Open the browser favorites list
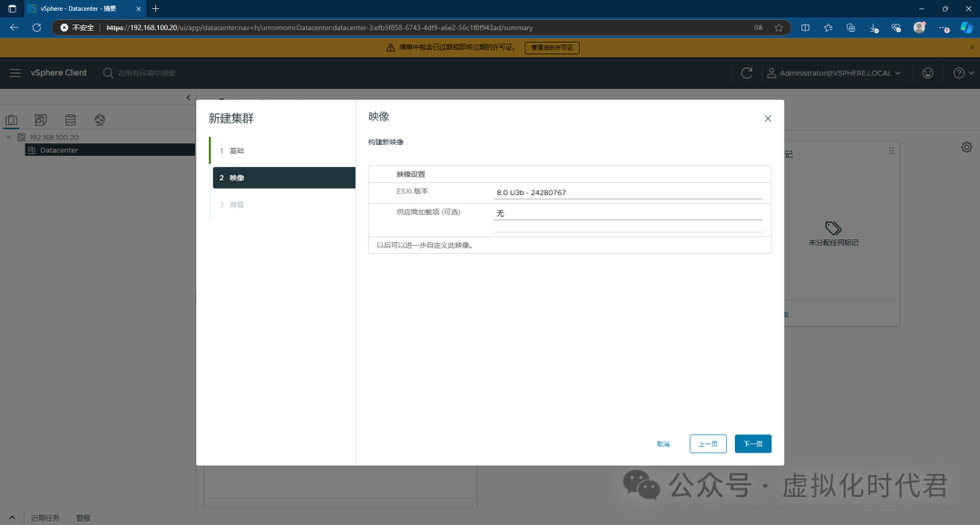Screen dimensions: 980x525 (x=828, y=27)
